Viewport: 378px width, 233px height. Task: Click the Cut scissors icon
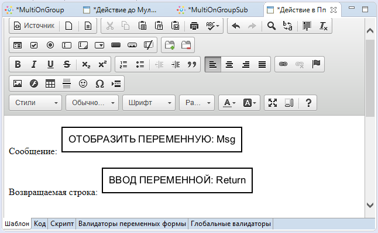coord(110,26)
